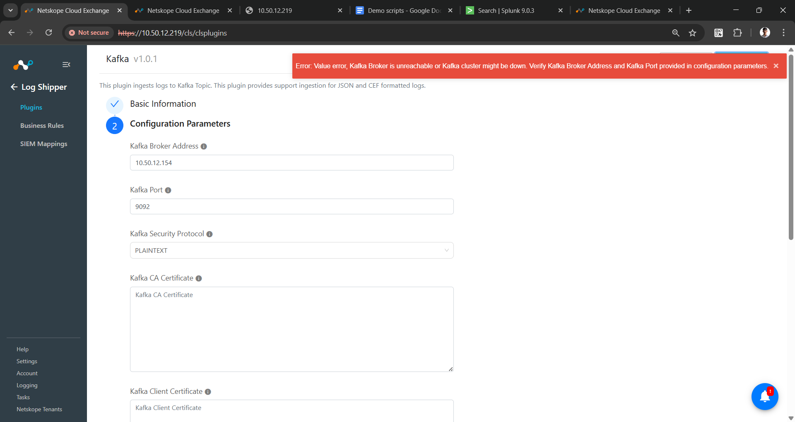Screen dimensions: 795x422
Task: Open the notifications bell button
Action: 765,396
